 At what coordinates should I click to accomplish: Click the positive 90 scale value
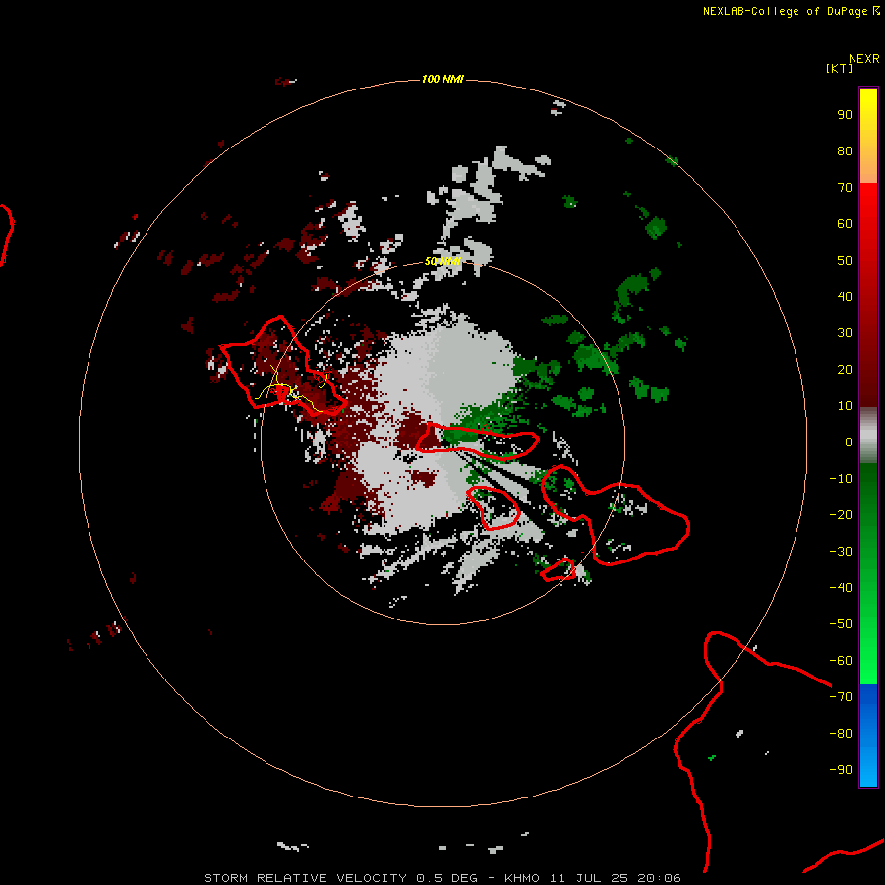pos(845,115)
